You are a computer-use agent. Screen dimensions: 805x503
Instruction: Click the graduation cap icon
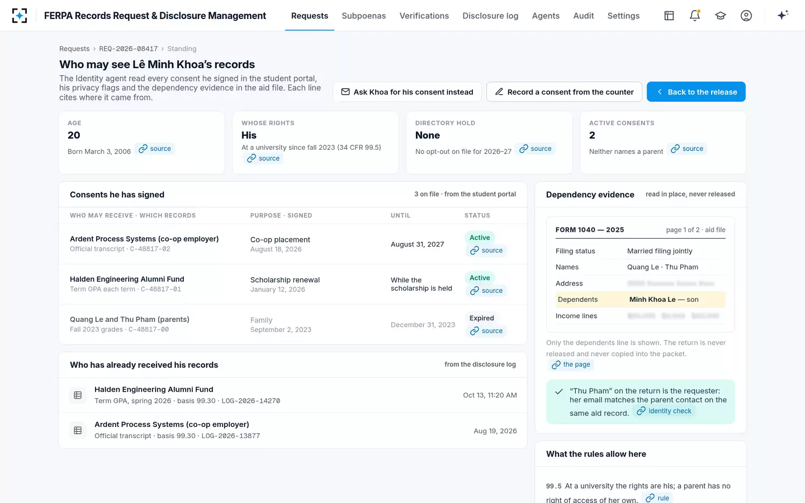coord(721,16)
